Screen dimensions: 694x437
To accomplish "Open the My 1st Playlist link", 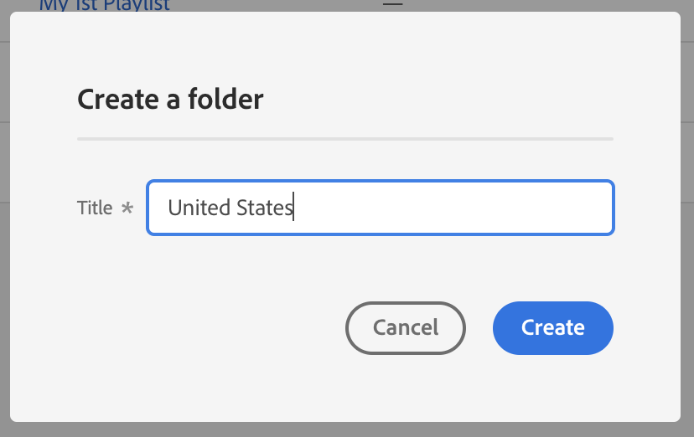I will (104, 6).
